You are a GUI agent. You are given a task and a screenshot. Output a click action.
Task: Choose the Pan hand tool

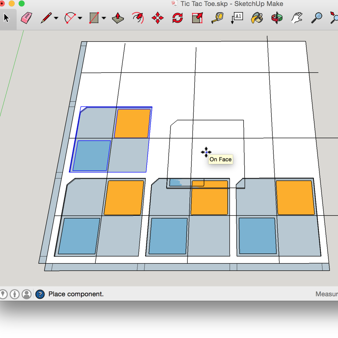pos(297,18)
